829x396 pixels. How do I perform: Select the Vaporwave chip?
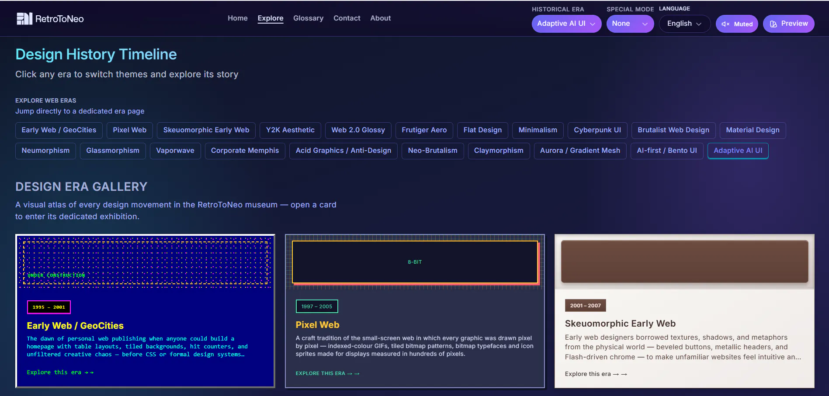(x=175, y=151)
